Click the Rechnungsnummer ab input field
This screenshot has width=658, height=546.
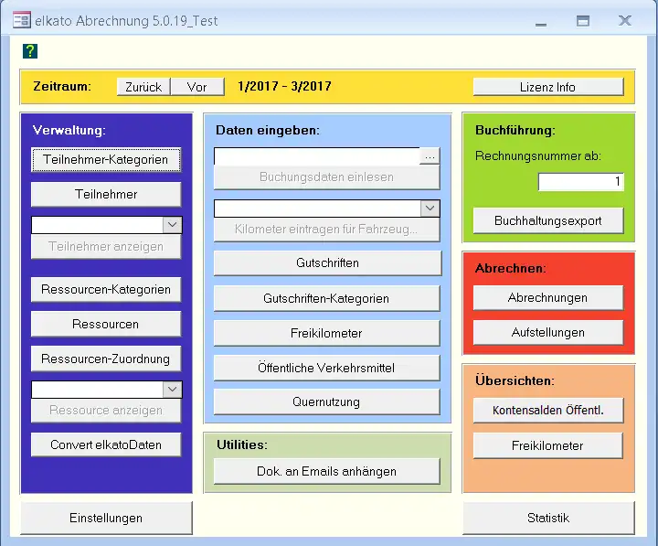[x=581, y=182]
